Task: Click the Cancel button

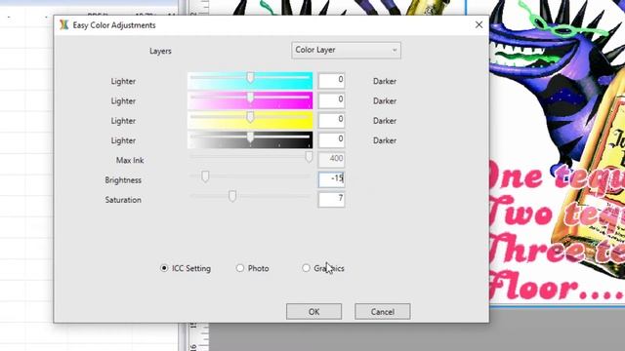Action: [382, 312]
